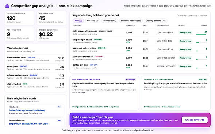The image size is (215, 134).
Task: Click the opportunity bar for single origin beans
Action: pos(202,43)
